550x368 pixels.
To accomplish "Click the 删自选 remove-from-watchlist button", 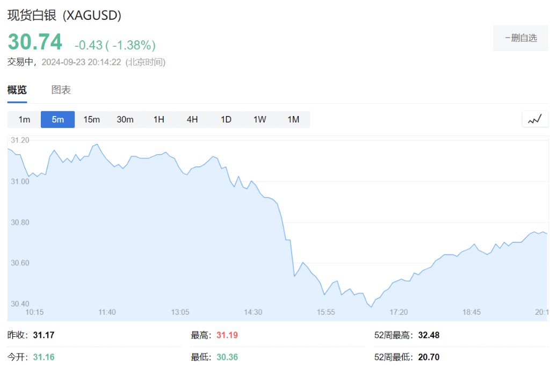I will click(x=521, y=38).
